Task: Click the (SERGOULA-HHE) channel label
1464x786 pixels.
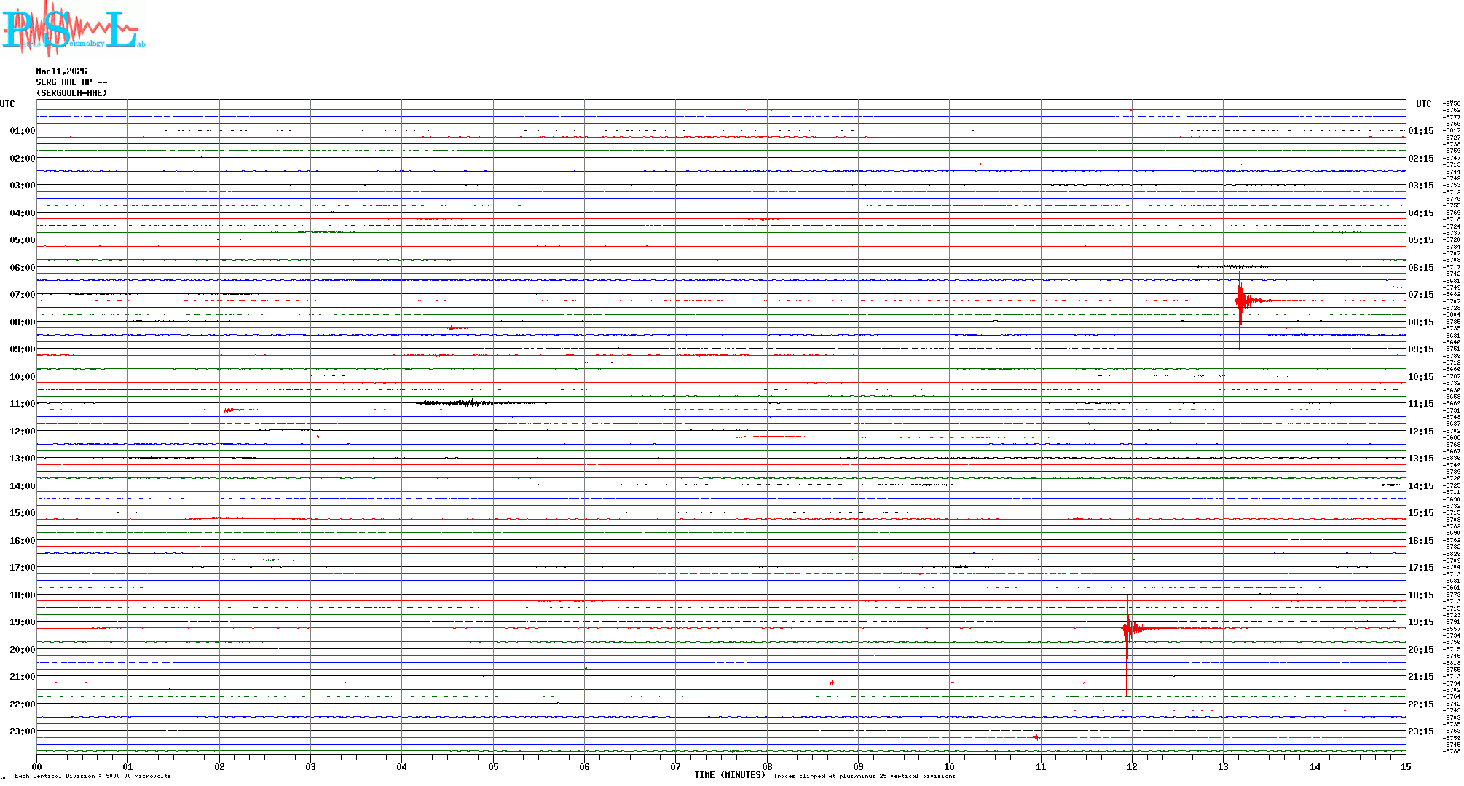Action: coord(71,93)
